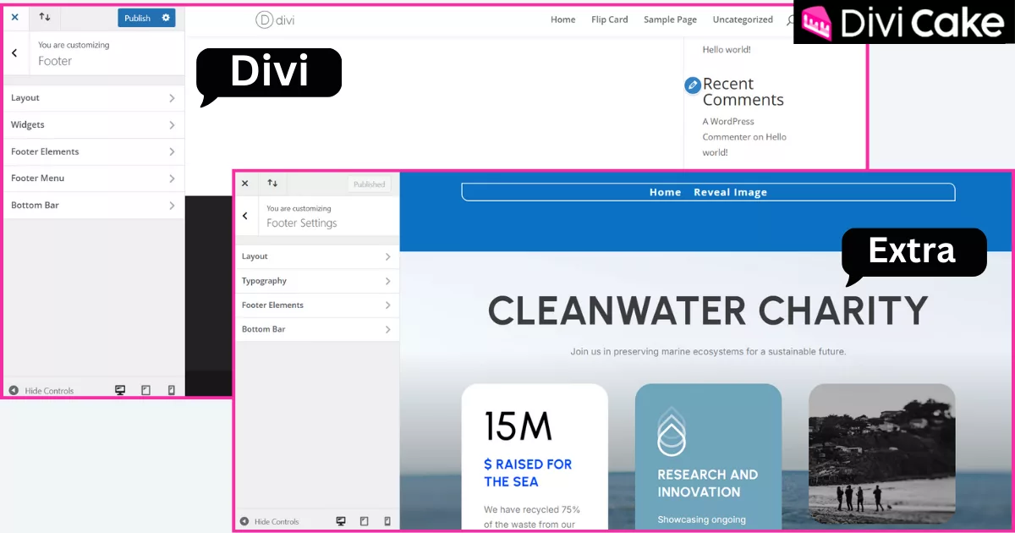Open Home link in Extra preview menu

tap(665, 193)
